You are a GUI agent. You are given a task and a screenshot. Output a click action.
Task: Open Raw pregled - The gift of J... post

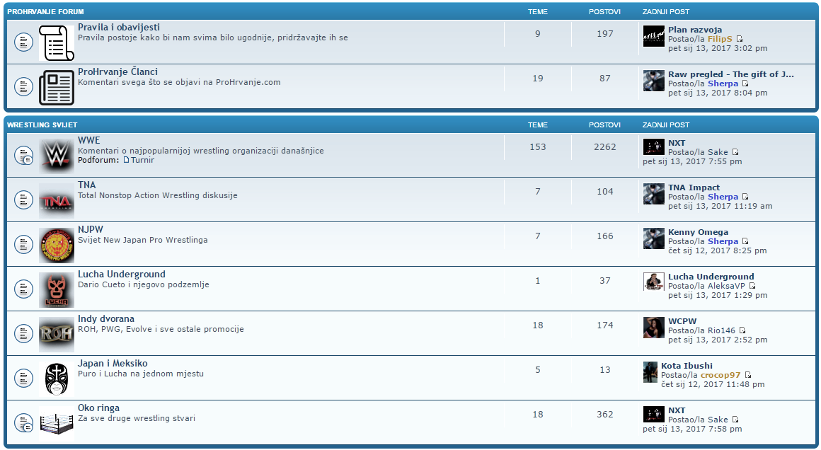[731, 74]
